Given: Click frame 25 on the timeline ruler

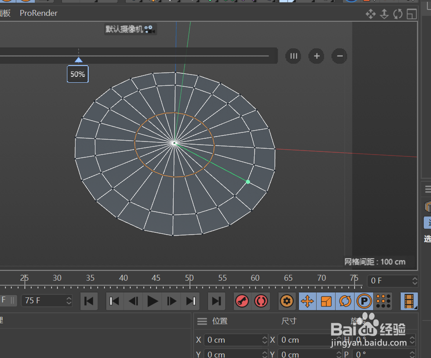Looking at the screenshot, I should [x=24, y=278].
